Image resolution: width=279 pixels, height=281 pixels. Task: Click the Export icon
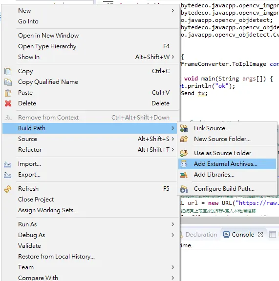7,175
